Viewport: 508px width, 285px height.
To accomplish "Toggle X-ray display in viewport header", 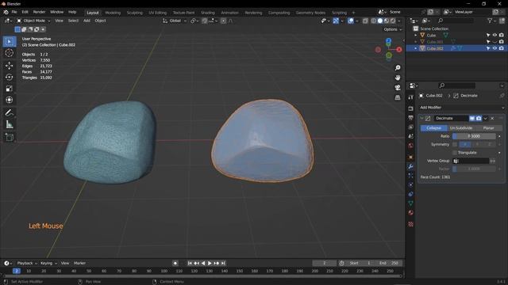I will [x=365, y=21].
